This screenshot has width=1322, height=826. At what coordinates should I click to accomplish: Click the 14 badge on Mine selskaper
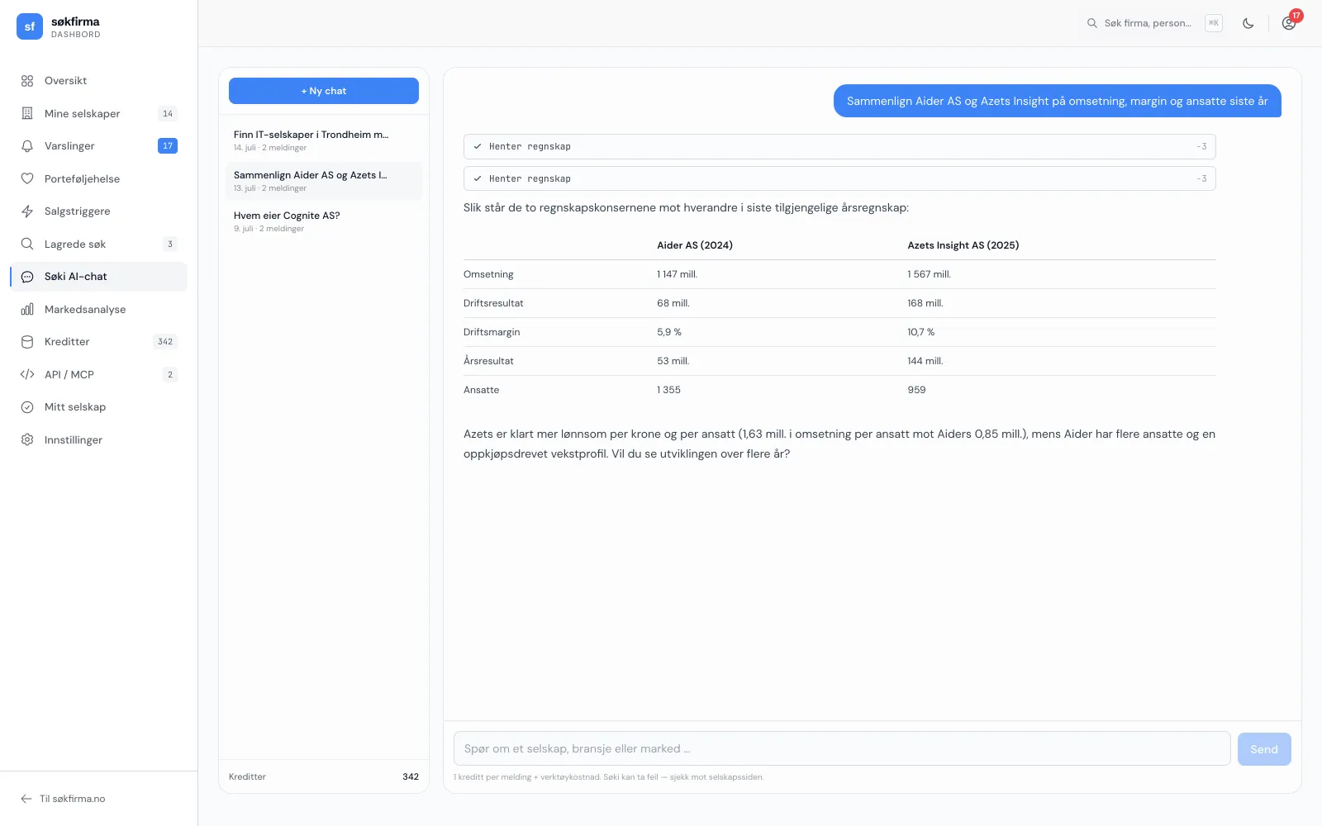pos(168,113)
